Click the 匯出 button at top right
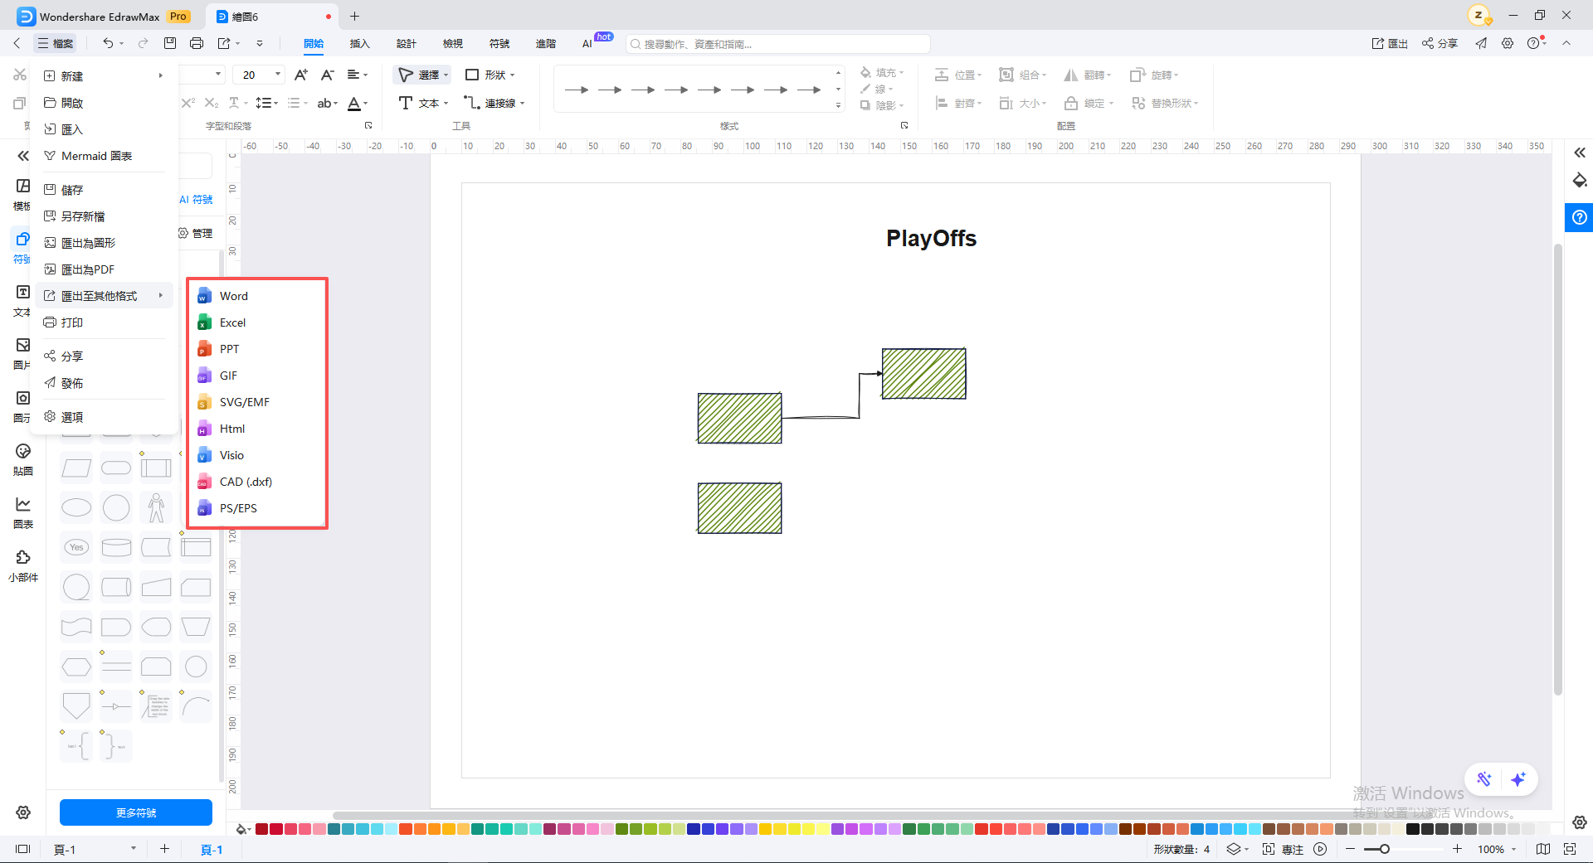 coord(1390,43)
